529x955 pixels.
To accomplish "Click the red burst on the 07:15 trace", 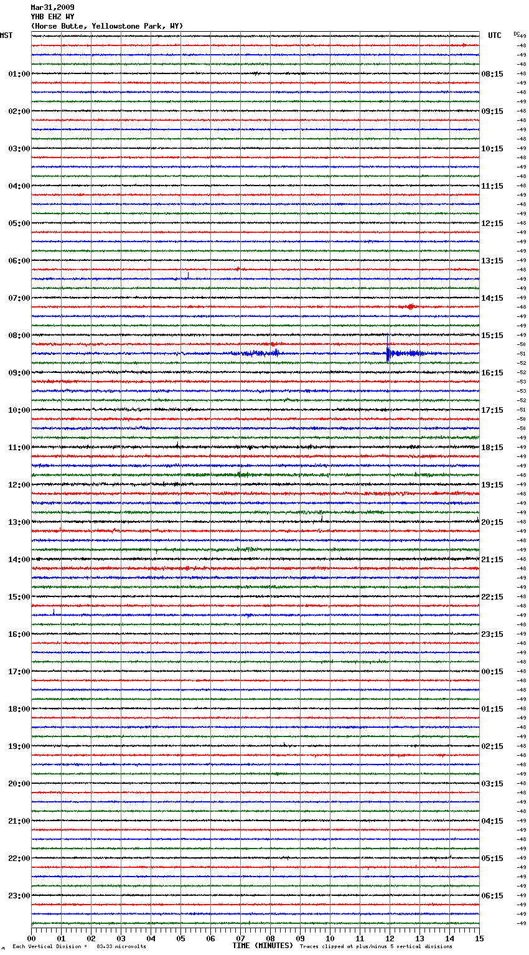I will point(410,306).
